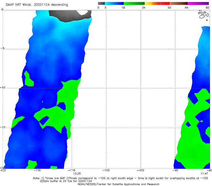Click the colorbar label 50

[x=169, y=7]
